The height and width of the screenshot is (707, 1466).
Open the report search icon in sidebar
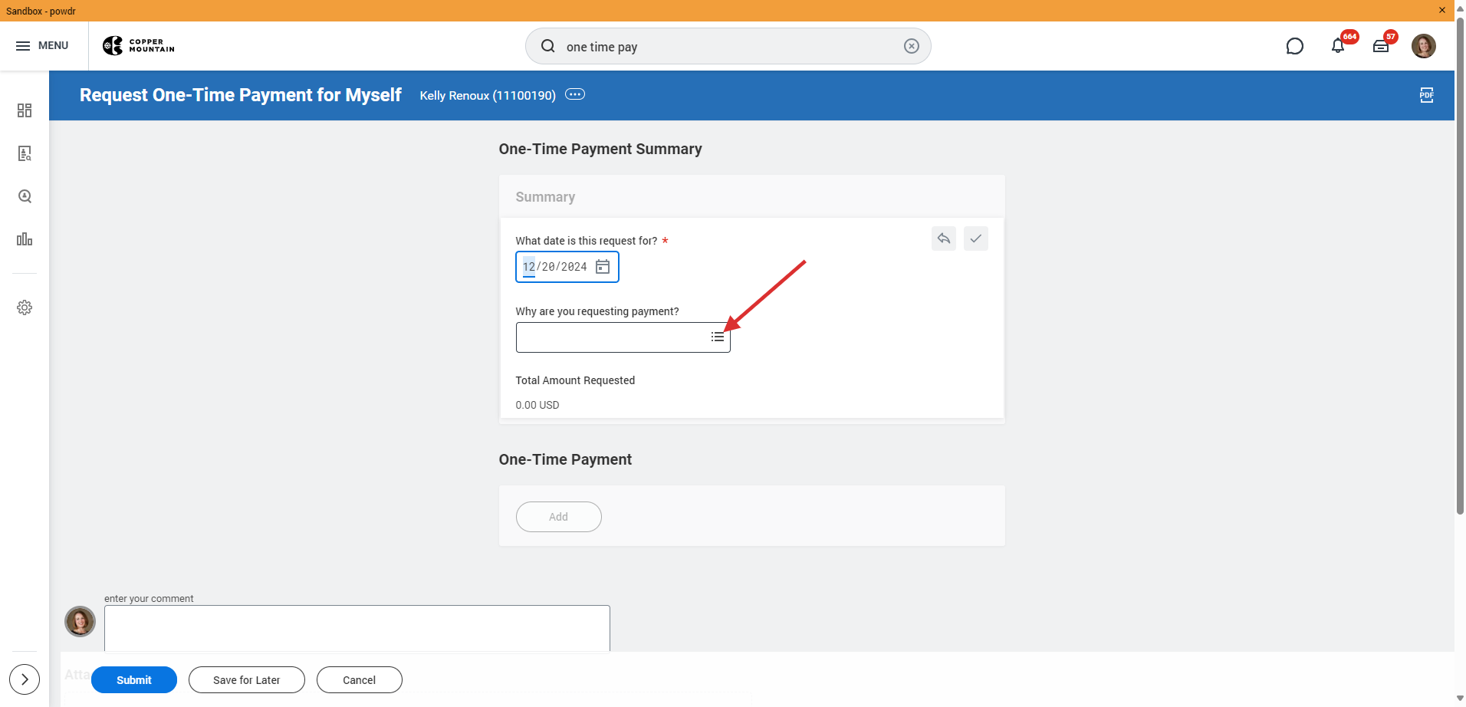(x=25, y=153)
